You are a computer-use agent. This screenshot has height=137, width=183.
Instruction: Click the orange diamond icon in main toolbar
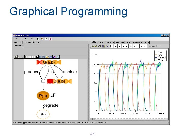click(x=42, y=39)
